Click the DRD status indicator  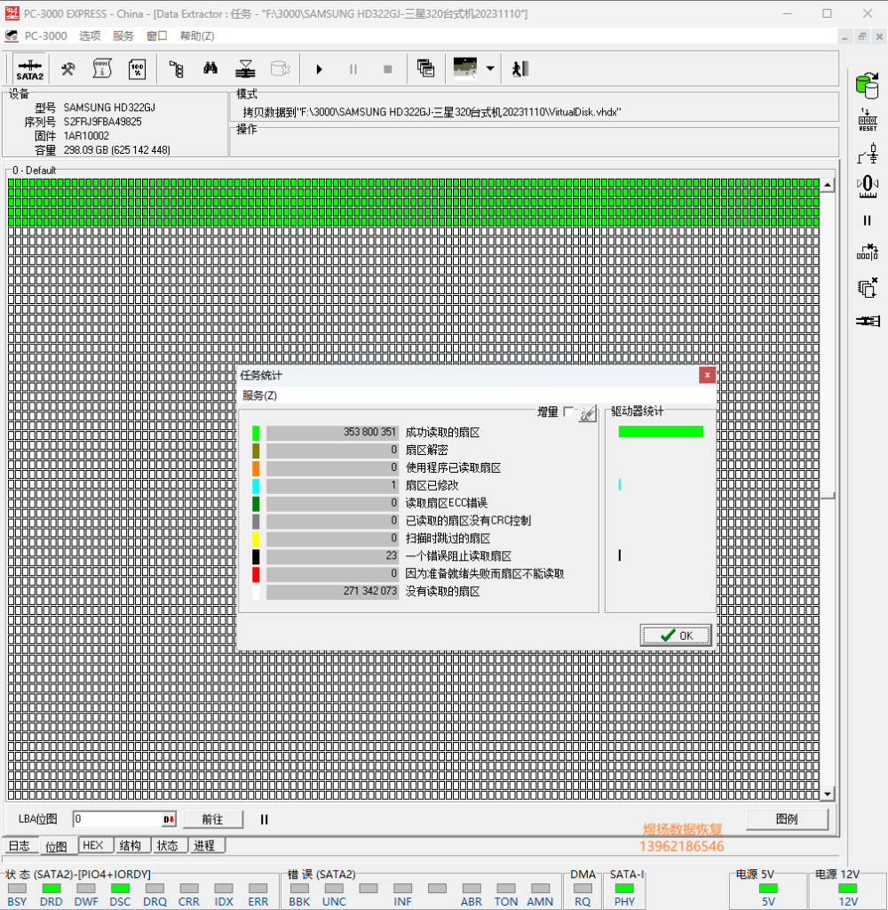click(51, 889)
